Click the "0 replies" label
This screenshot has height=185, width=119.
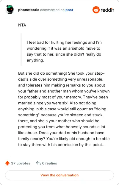(50, 163)
